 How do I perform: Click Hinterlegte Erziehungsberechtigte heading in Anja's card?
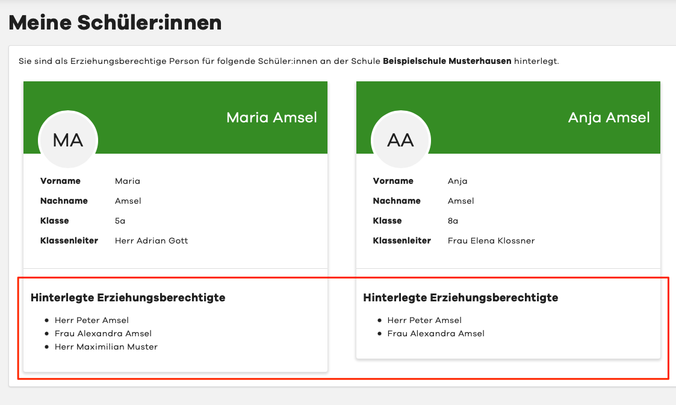pos(460,297)
